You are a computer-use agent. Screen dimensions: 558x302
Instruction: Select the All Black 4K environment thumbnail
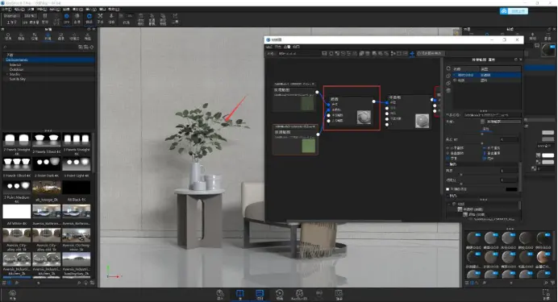[x=76, y=188]
